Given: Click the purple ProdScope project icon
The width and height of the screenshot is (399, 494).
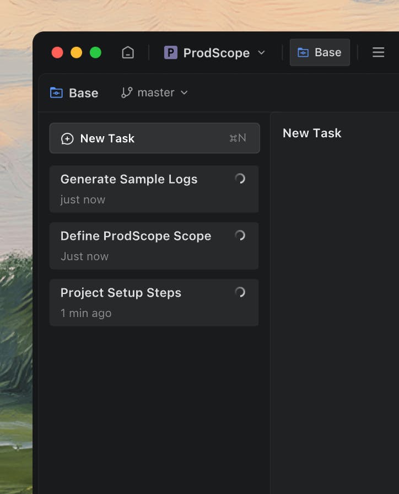Looking at the screenshot, I should pos(171,52).
